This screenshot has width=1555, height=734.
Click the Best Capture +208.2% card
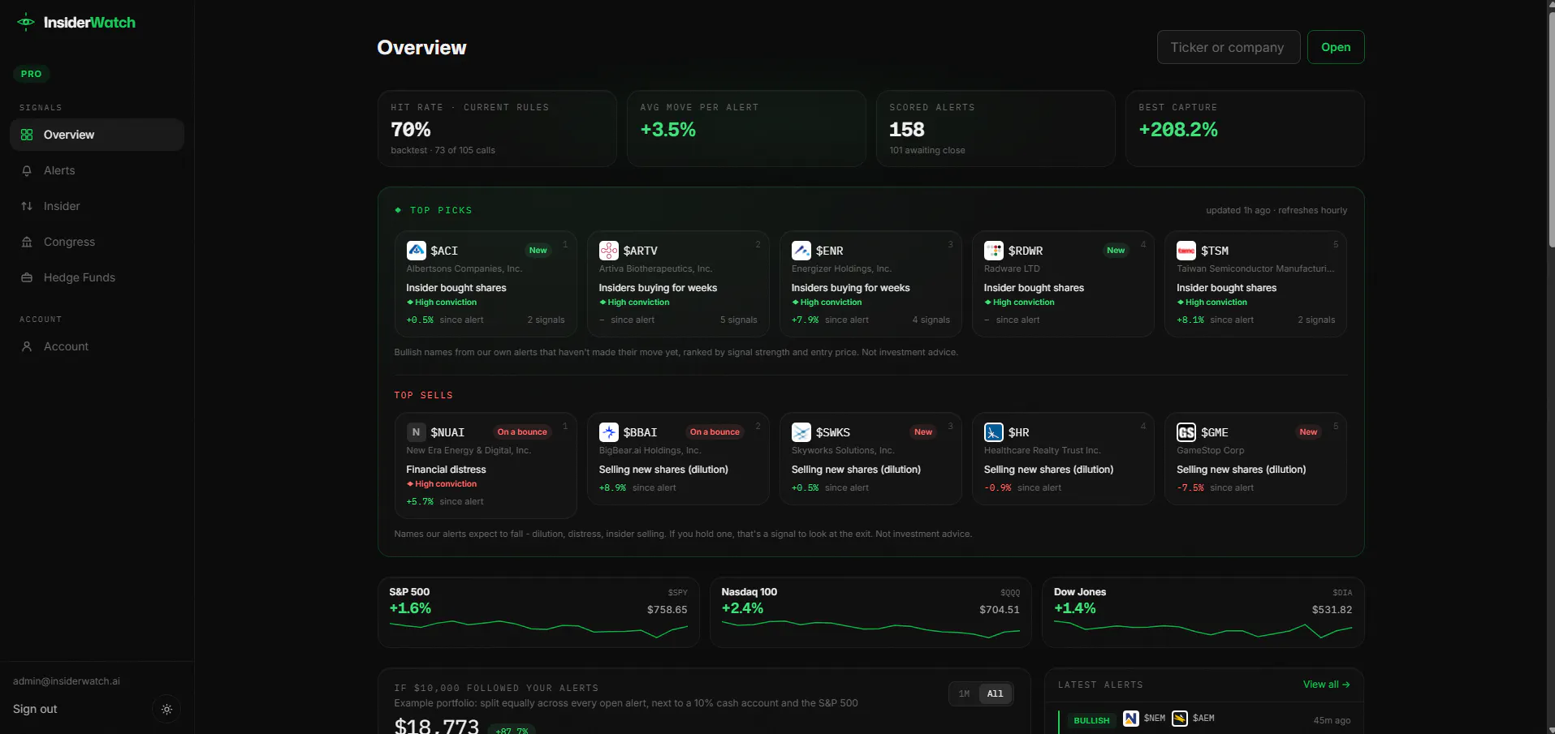(1245, 128)
